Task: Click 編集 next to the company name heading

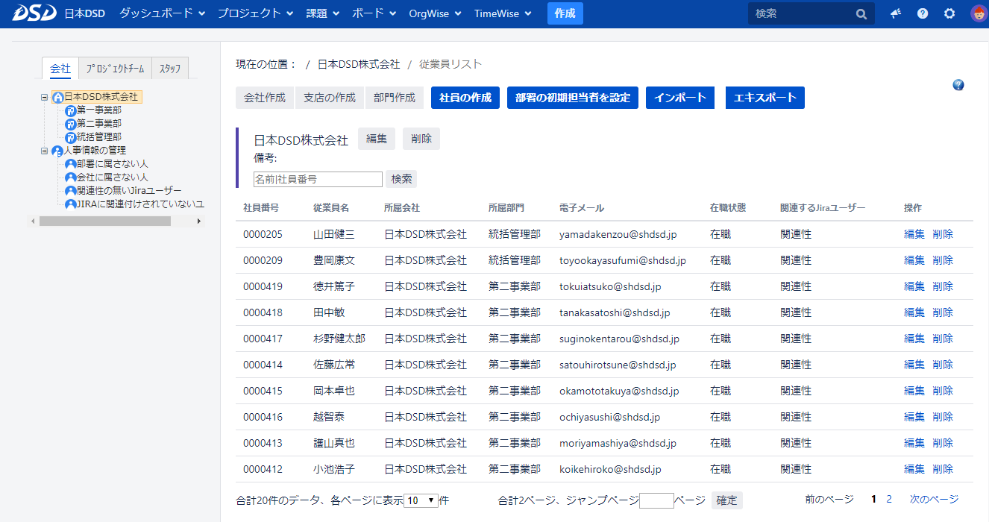Action: click(377, 139)
